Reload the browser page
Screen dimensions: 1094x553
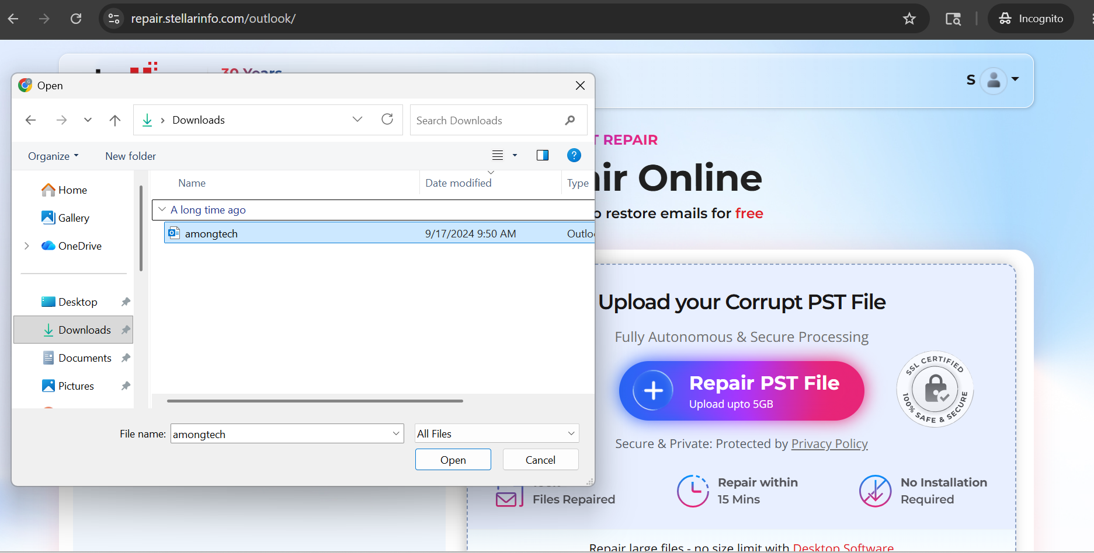76,19
